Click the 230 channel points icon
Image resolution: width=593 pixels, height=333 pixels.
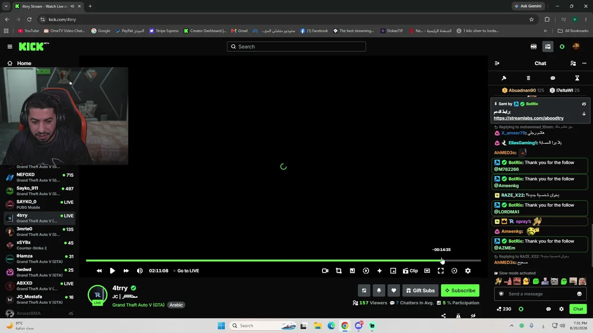504,309
